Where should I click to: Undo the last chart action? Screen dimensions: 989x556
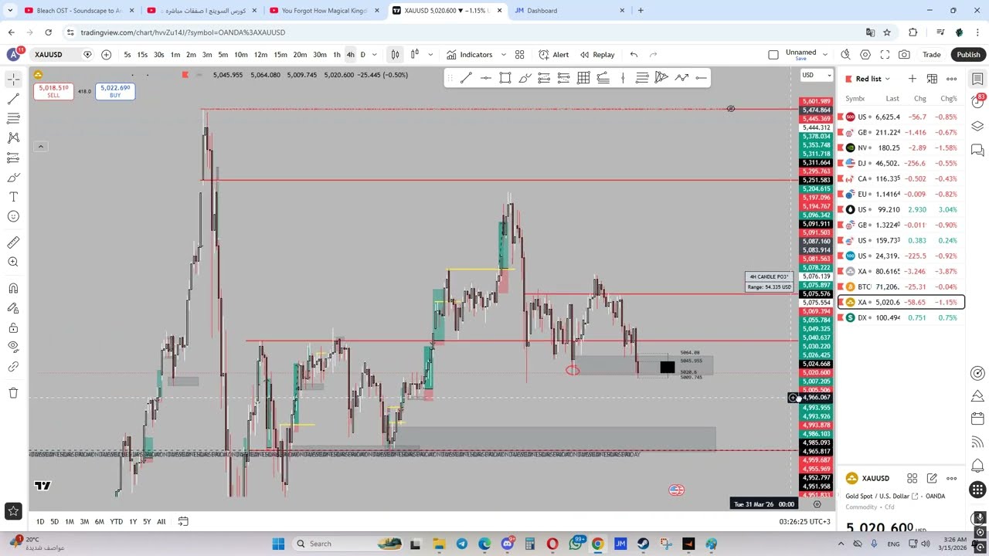634,55
